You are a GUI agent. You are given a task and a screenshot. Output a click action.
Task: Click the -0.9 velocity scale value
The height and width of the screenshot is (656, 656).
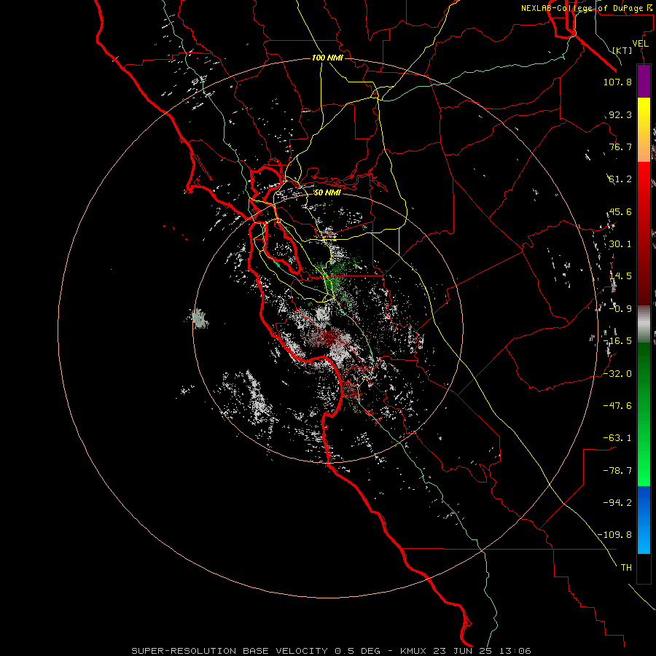pyautogui.click(x=620, y=309)
